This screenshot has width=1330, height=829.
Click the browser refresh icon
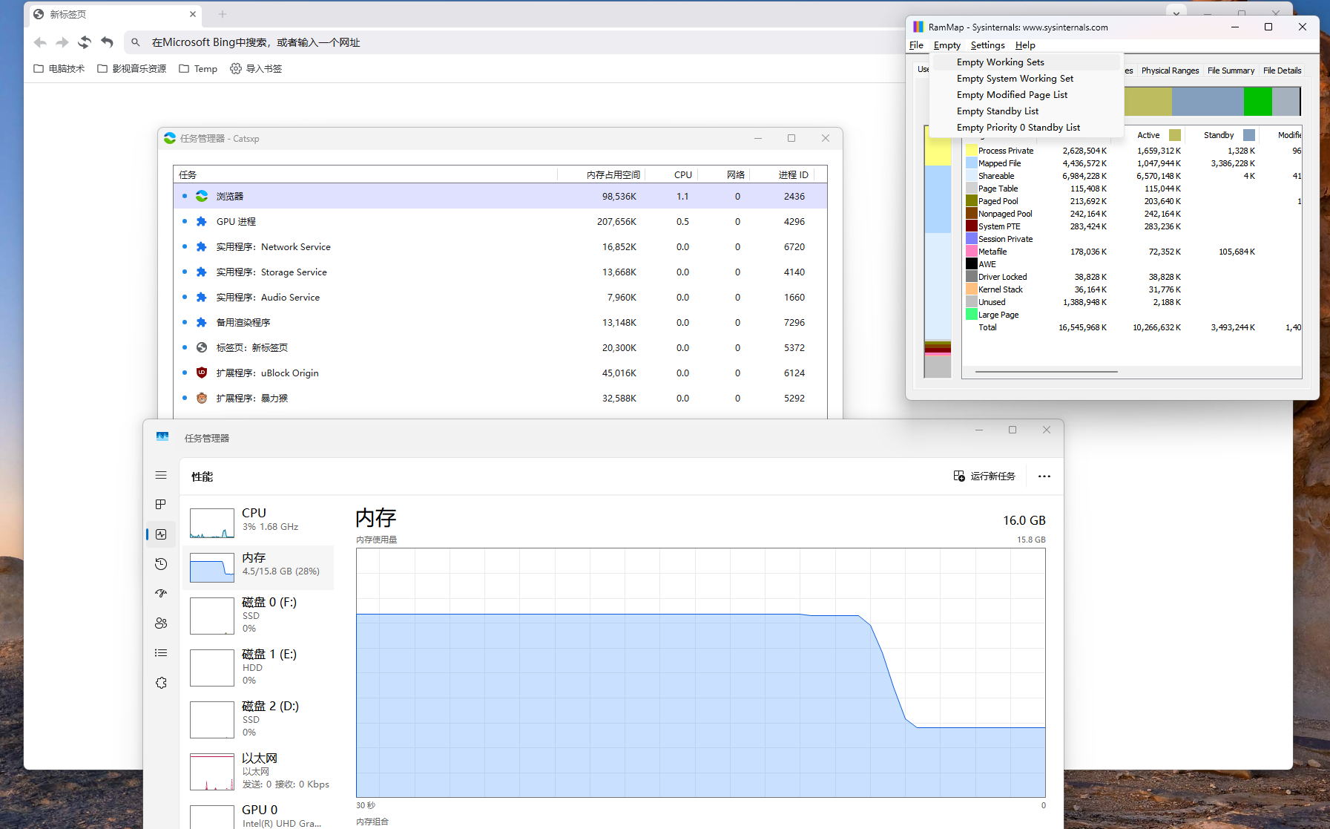[x=85, y=42]
